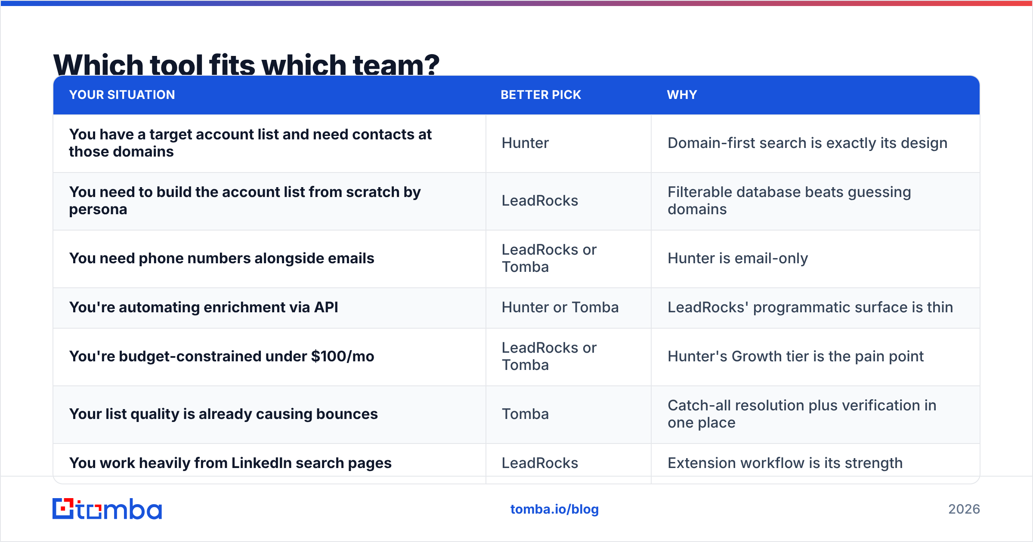Viewport: 1033px width, 542px height.
Task: Click the 'Hunter or Tomba' cell
Action: pos(560,307)
